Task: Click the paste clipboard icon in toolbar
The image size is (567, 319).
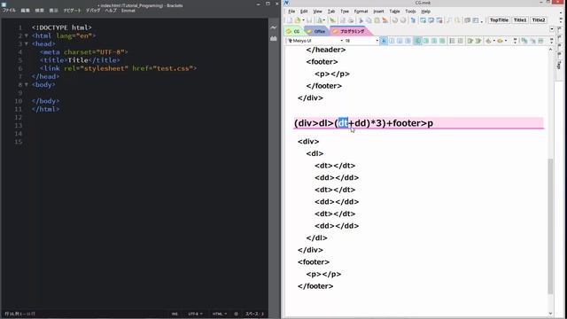Action: coord(377,20)
